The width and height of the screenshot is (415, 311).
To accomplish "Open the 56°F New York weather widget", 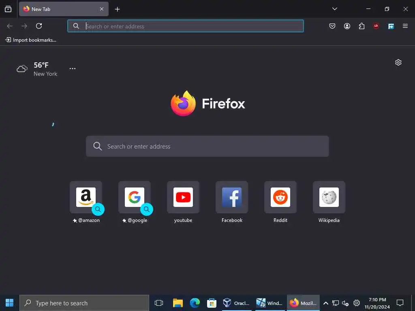I will (x=37, y=69).
